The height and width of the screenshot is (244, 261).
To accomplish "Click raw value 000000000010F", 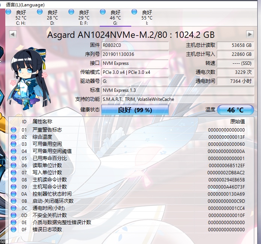I will click(x=226, y=216).
